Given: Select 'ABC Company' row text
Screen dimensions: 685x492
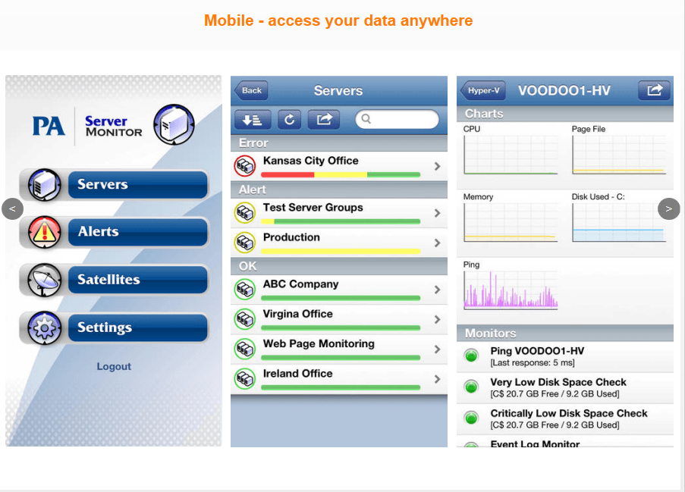Looking at the screenshot, I should coord(300,284).
